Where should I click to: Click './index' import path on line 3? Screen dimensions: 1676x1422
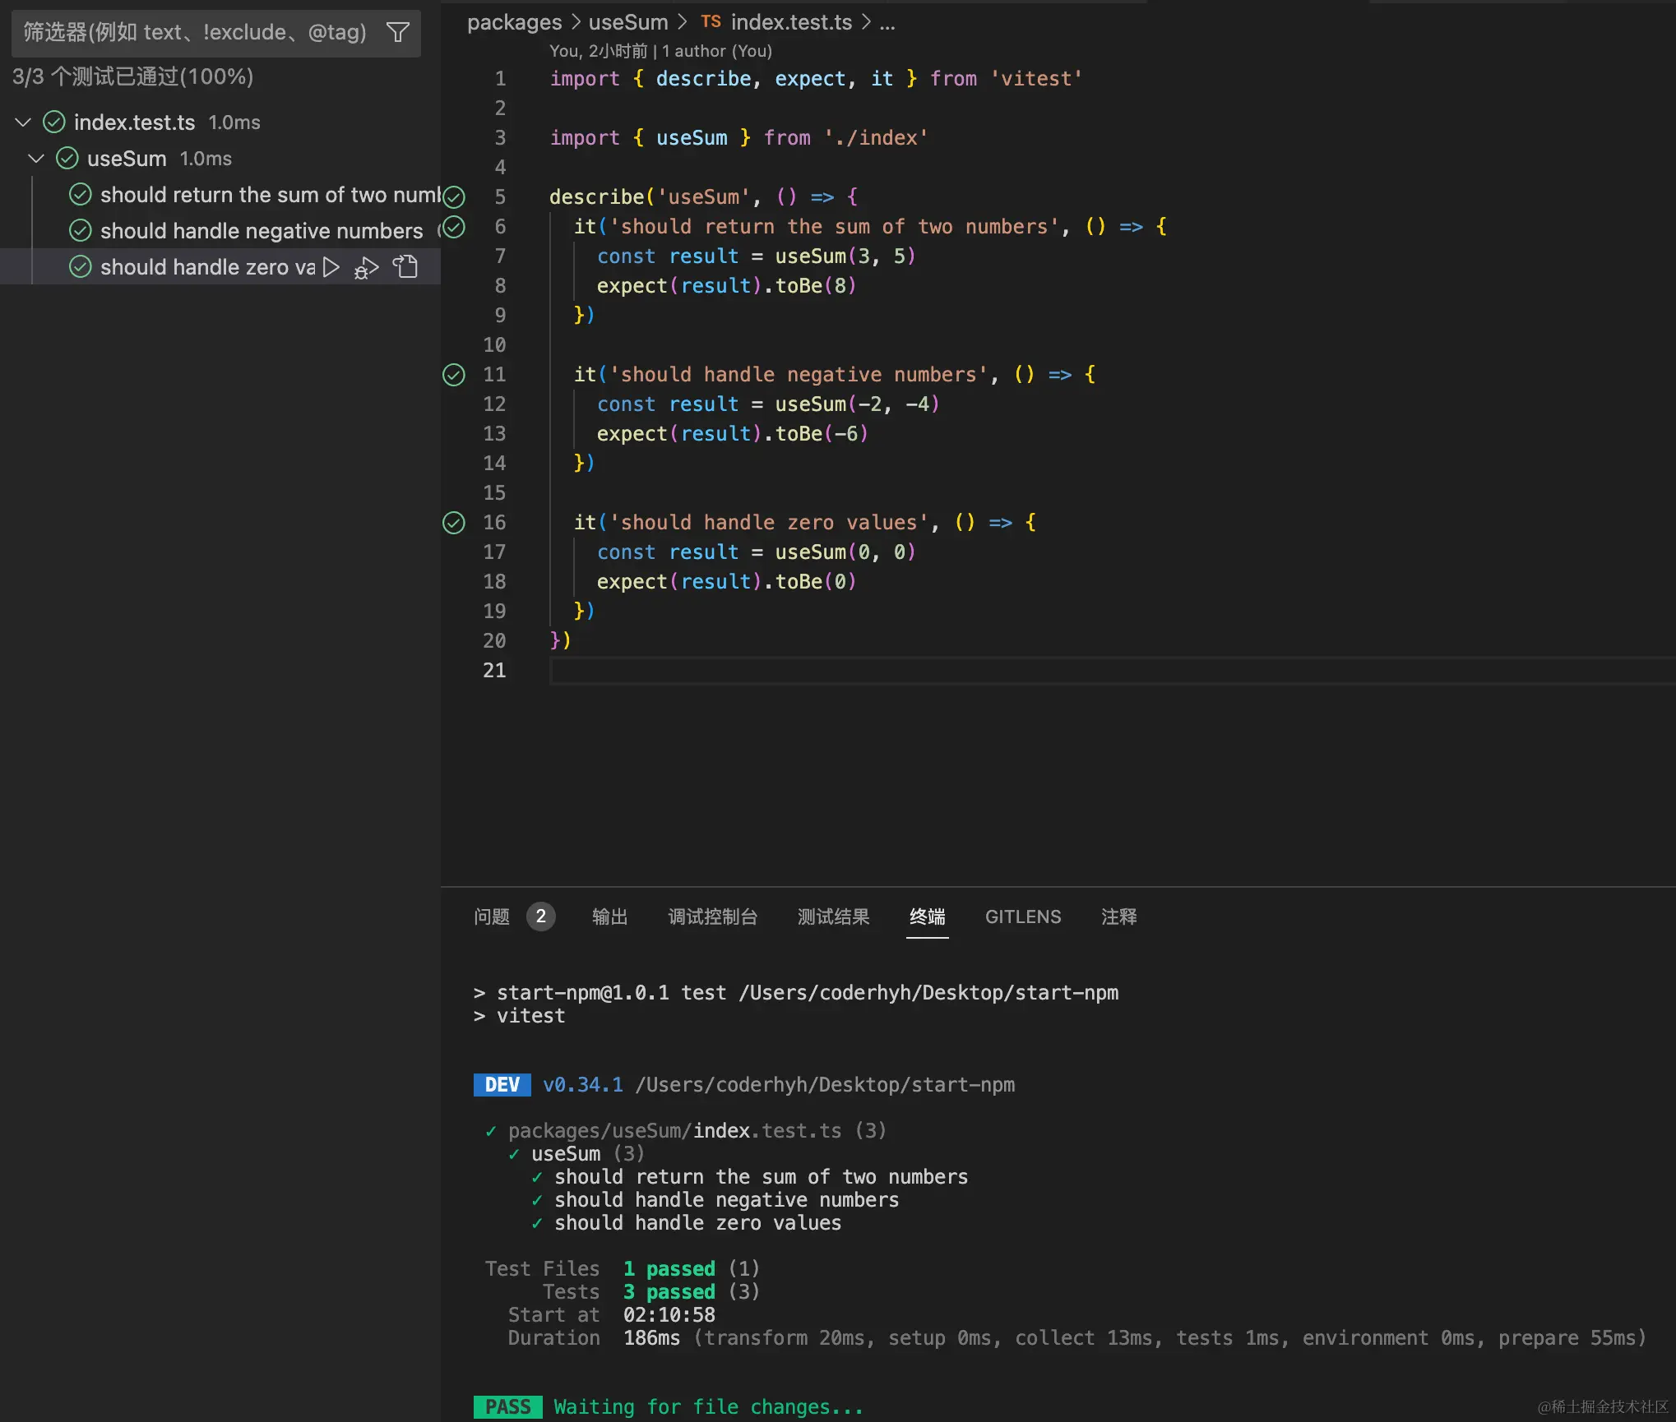(x=876, y=138)
